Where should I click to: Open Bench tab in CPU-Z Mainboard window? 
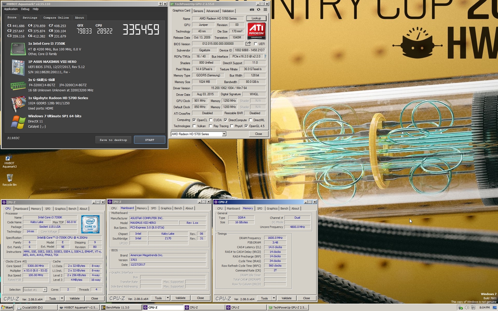(x=178, y=208)
